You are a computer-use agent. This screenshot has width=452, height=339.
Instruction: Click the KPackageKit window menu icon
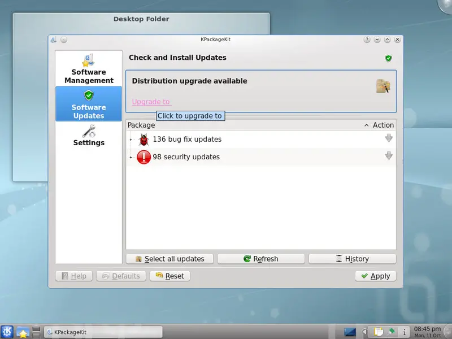54,40
